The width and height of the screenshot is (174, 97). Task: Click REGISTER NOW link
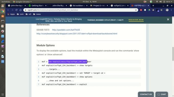coord(136,20)
